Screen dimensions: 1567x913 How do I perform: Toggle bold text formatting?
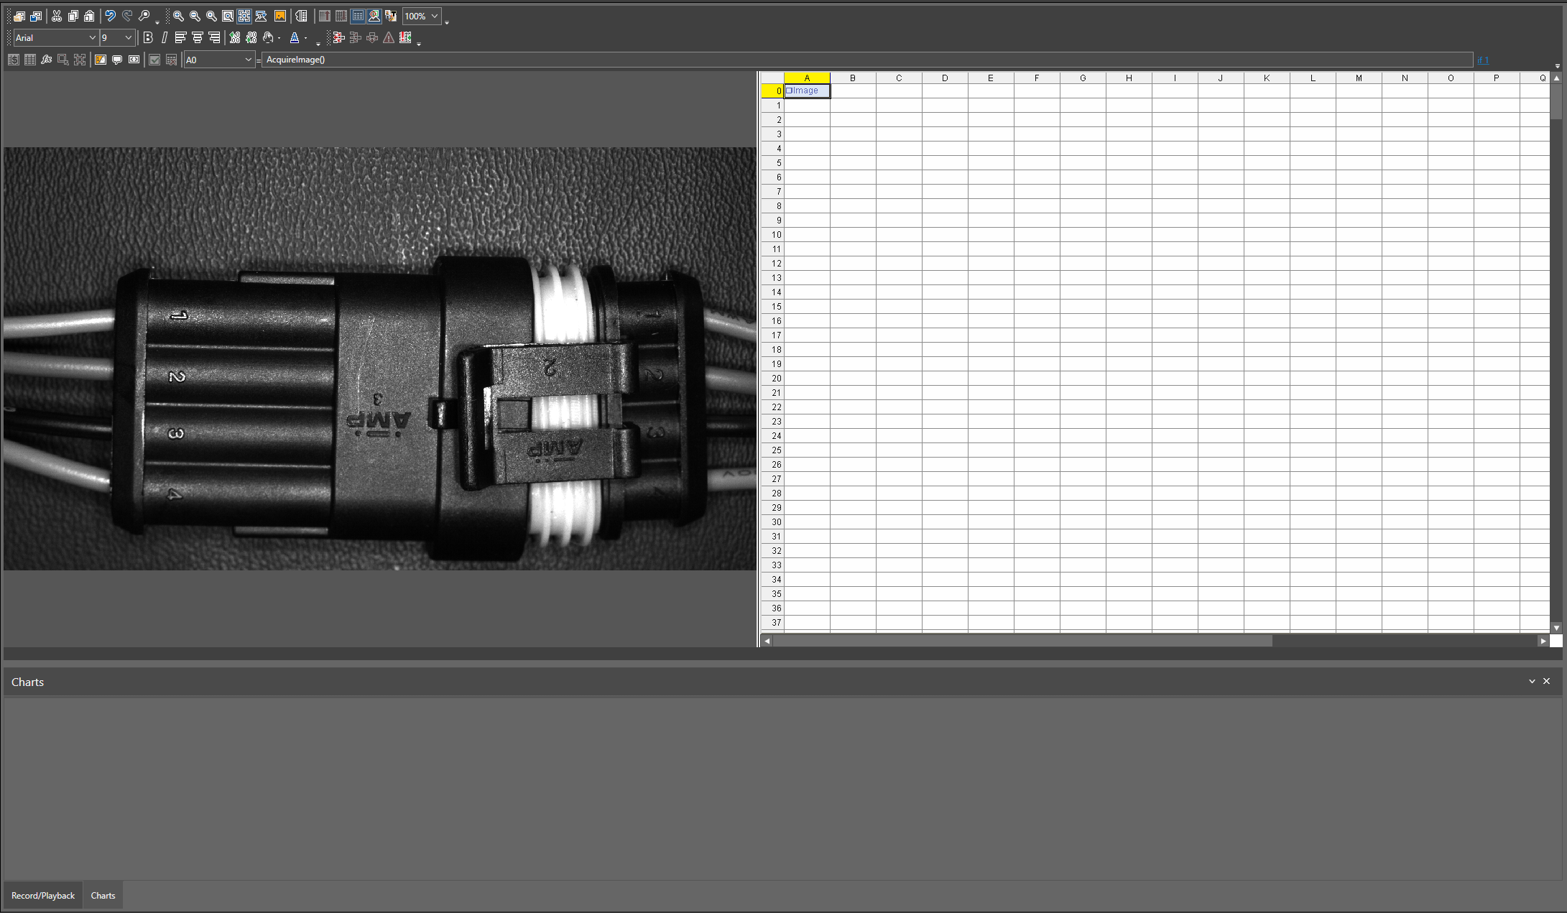point(148,38)
